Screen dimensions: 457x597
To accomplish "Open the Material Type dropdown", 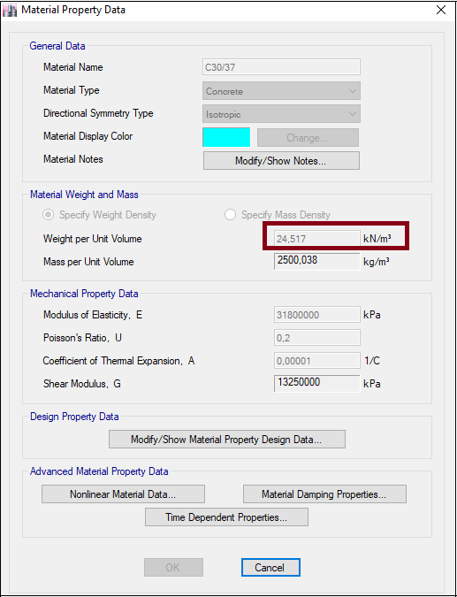I will [281, 91].
